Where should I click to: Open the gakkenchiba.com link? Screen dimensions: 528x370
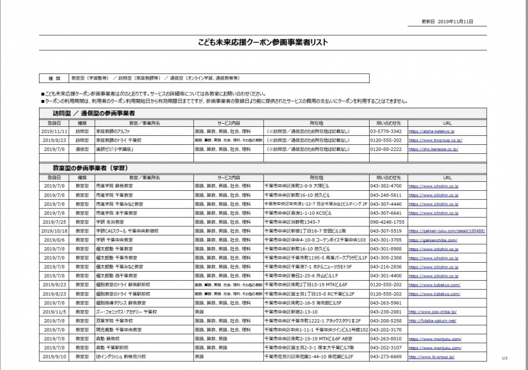433,240
